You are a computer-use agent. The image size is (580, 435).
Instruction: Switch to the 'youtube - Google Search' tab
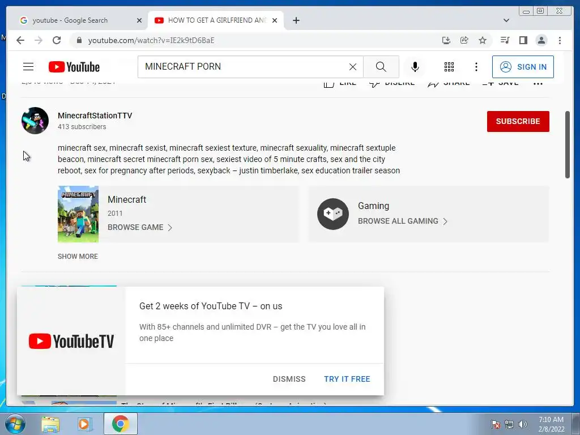pyautogui.click(x=70, y=20)
